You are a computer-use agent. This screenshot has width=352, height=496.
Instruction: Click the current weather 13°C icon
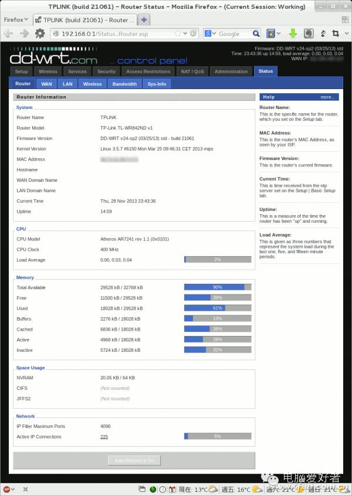[x=213, y=490]
